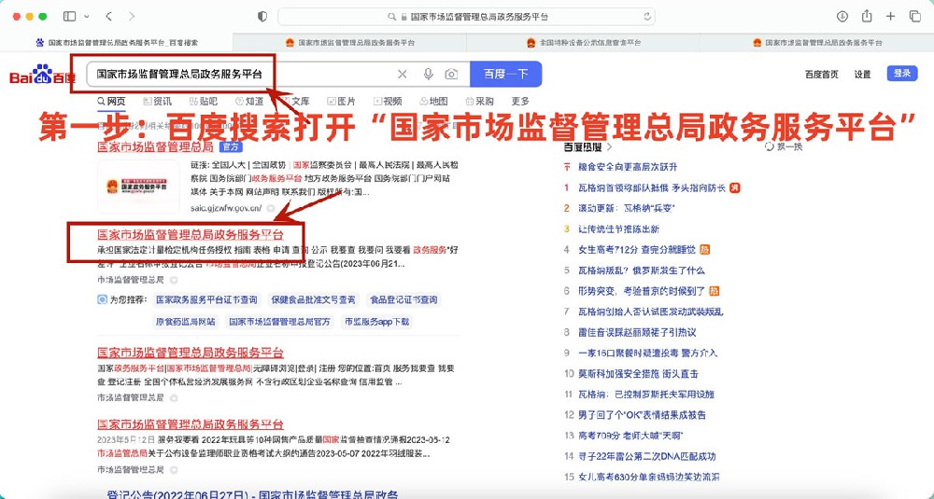Clear the Baidu search box text
This screenshot has height=499, width=934.
click(403, 75)
